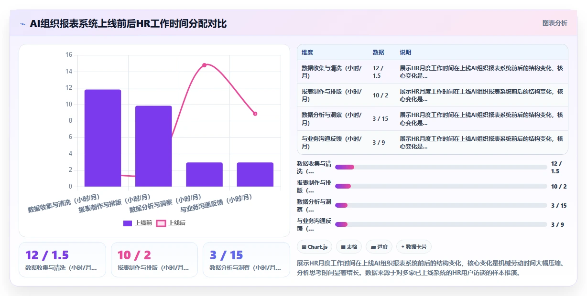Click the 报表制作与排版 purple bar
587x296 pixels.
(x=153, y=146)
